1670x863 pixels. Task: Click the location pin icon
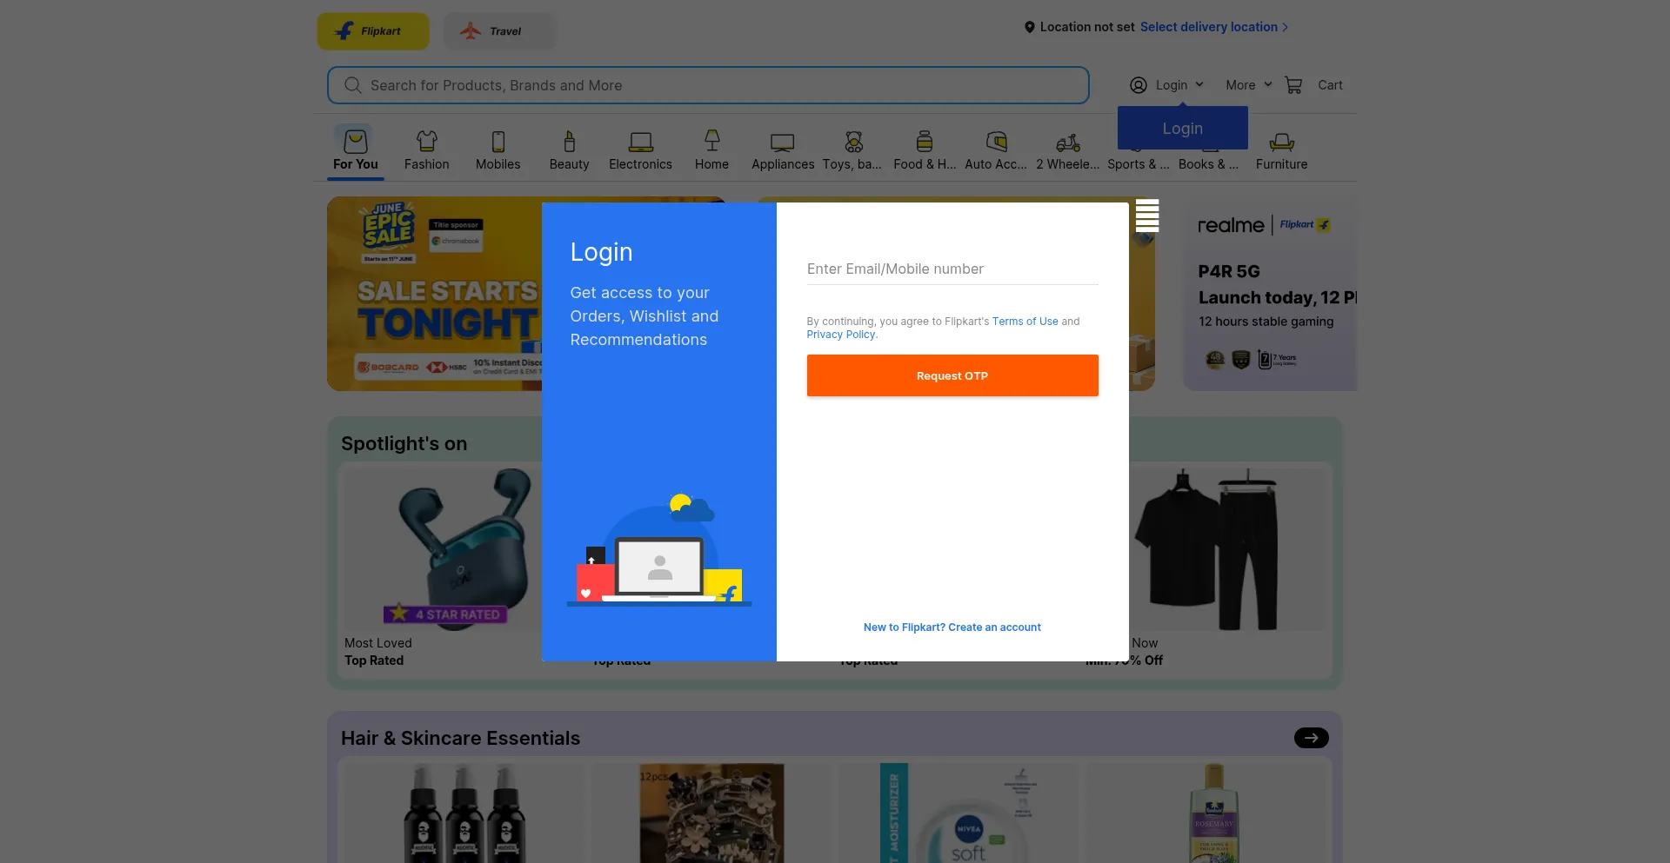pyautogui.click(x=1030, y=27)
